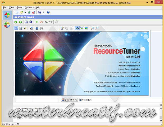Screen dimensions: 164x127
Task: Click the Open file folder icon
Action: click(22, 12)
